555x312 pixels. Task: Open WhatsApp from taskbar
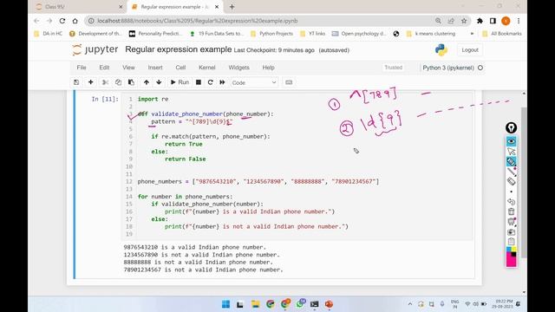300,304
